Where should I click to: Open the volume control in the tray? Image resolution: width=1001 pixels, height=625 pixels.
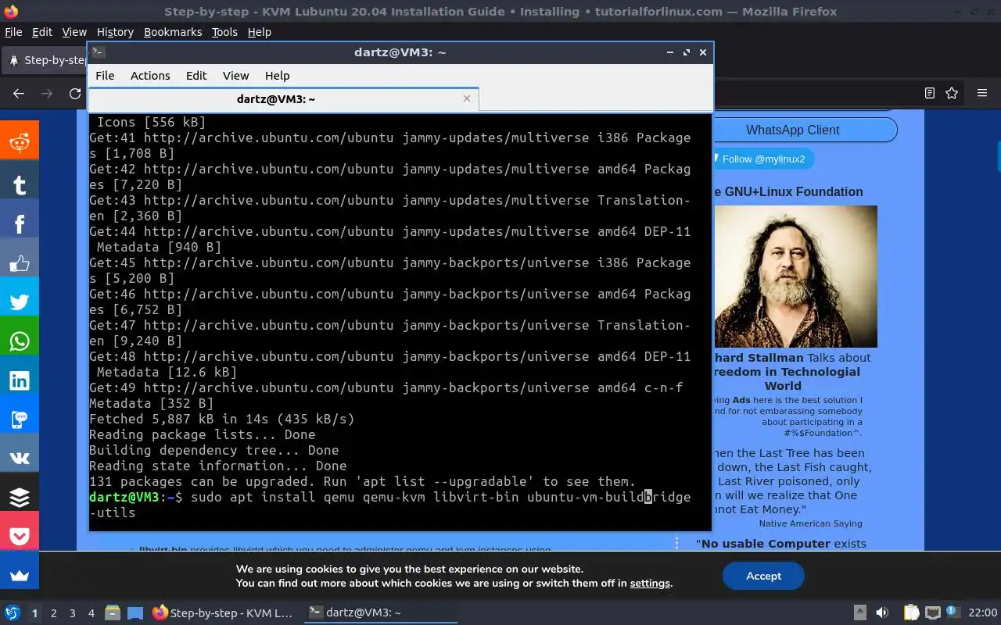pyautogui.click(x=882, y=612)
